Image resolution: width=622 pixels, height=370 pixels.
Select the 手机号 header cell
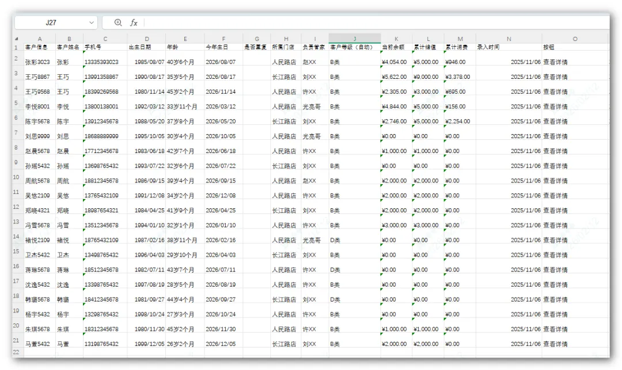point(105,47)
